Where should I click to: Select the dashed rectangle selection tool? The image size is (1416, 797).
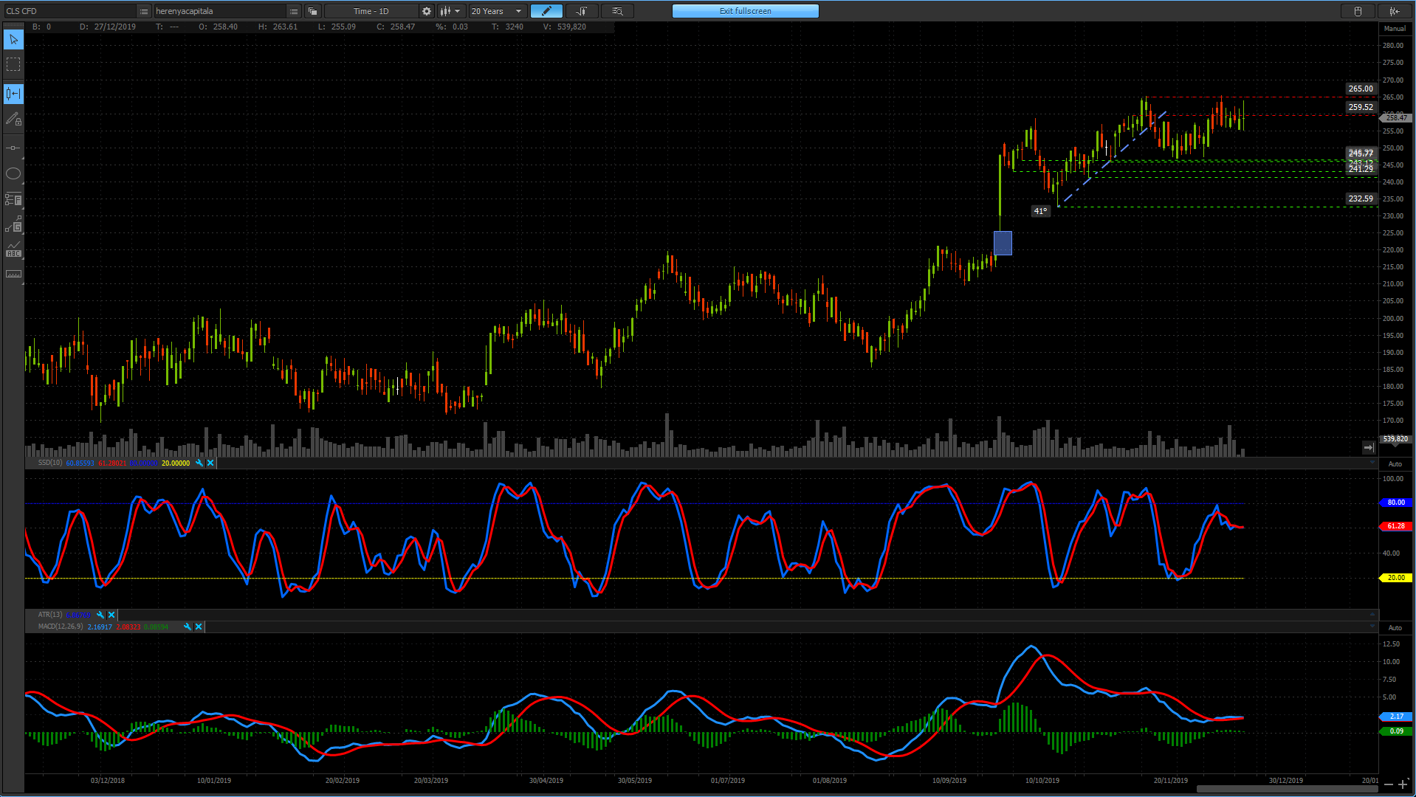click(13, 65)
